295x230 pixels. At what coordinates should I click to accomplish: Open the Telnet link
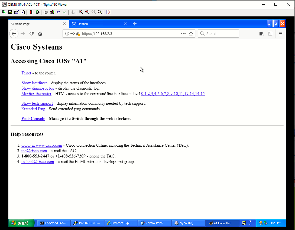point(26,73)
